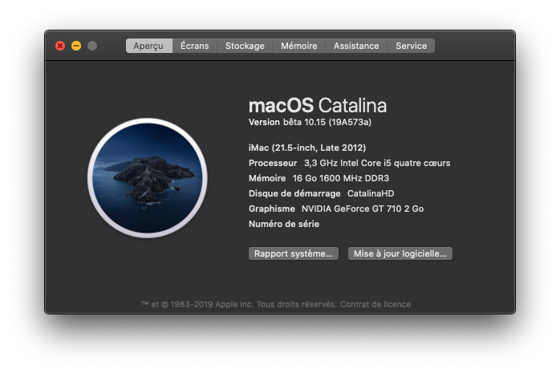Viewport: 560px width, 373px height.
Task: Switch to the Service tab
Action: [x=411, y=46]
